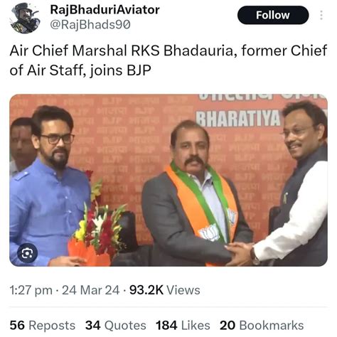The height and width of the screenshot is (337, 337).
Task: Open RajBhaduriAviator profile picture
Action: click(x=25, y=18)
